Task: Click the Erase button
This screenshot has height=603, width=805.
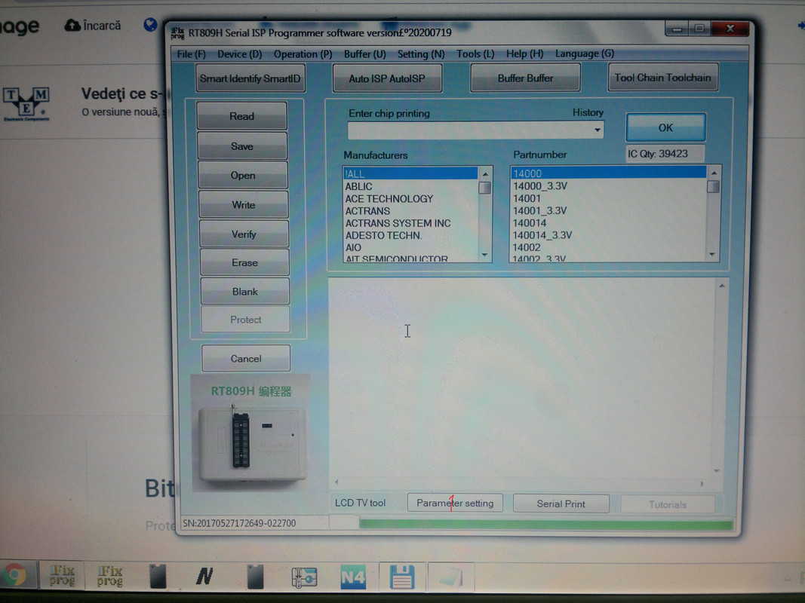Action: (x=244, y=262)
